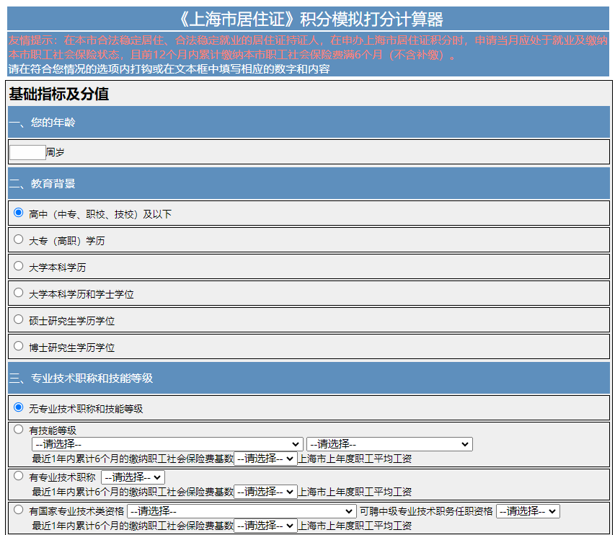
Task: Choose 博士研究生学历学位 radio button
Action: click(19, 346)
